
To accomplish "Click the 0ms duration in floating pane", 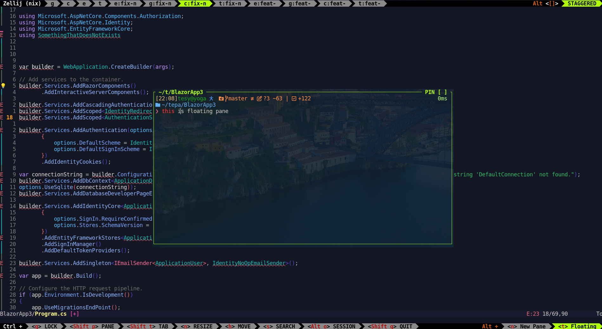I will pyautogui.click(x=442, y=98).
